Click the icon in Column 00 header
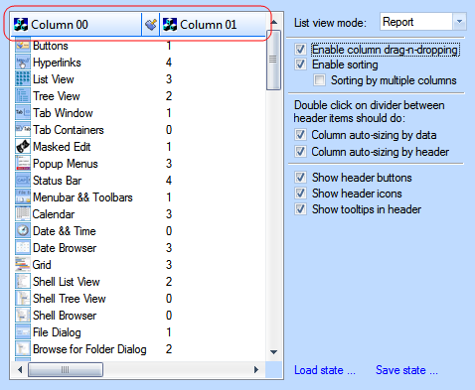This screenshot has height=390, width=475. pyautogui.click(x=21, y=25)
